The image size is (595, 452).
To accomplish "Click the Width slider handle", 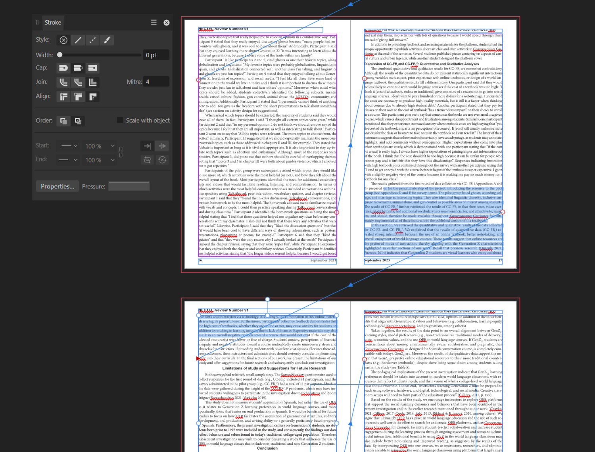I will (59, 55).
